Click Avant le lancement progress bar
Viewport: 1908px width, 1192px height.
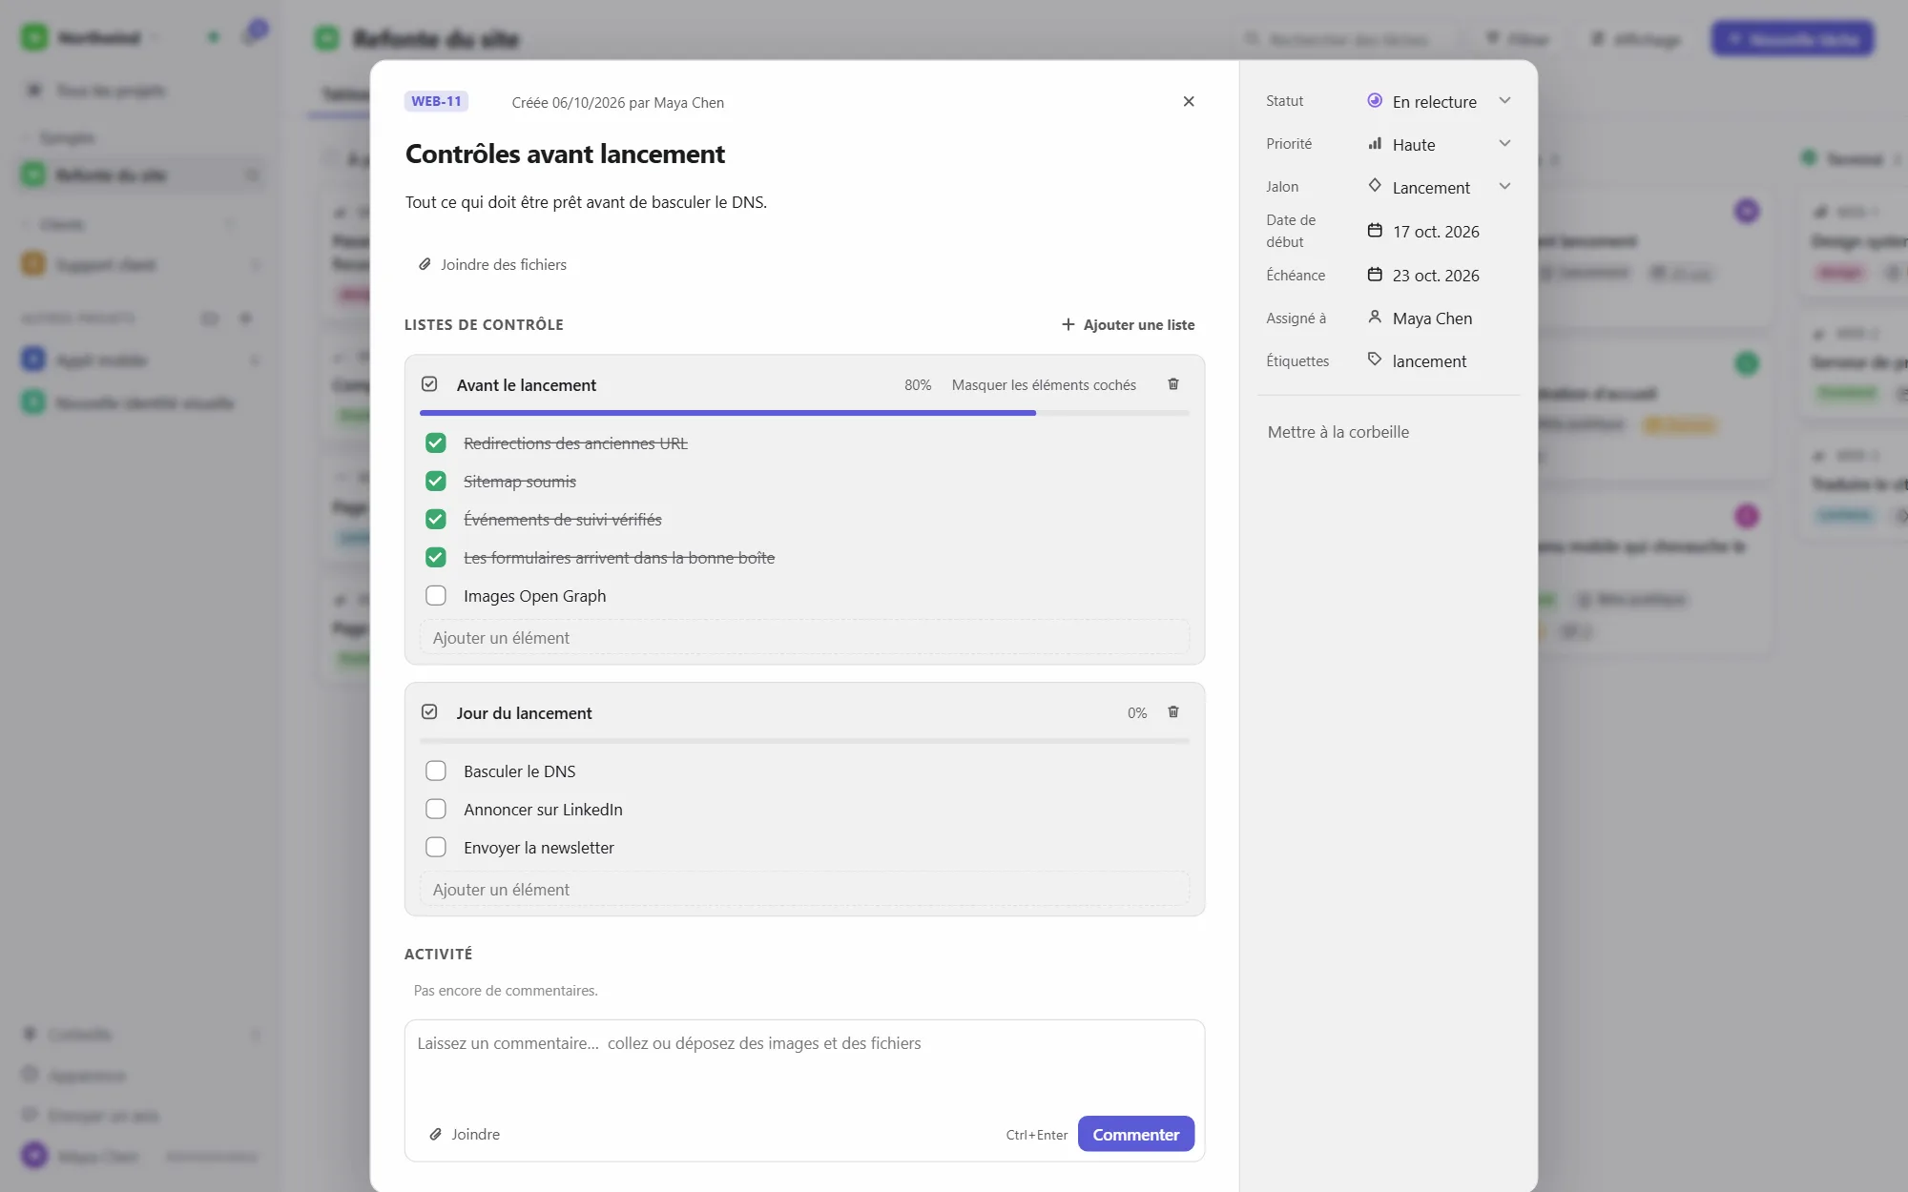(804, 413)
